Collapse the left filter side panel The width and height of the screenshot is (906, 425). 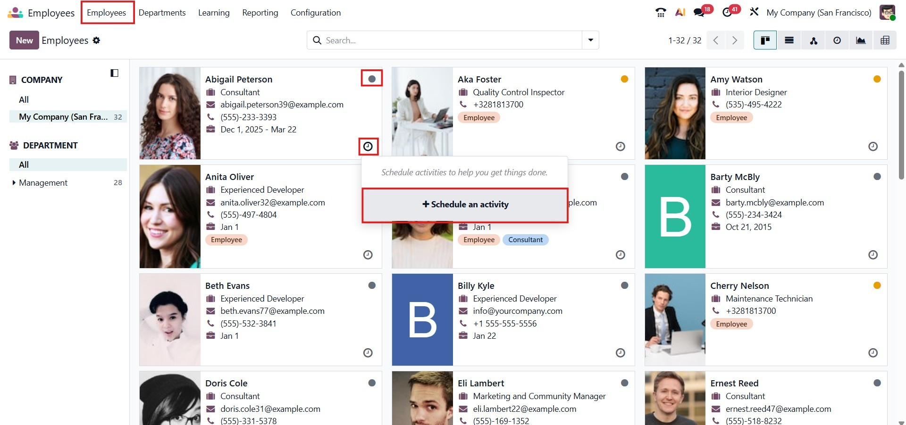tap(114, 73)
